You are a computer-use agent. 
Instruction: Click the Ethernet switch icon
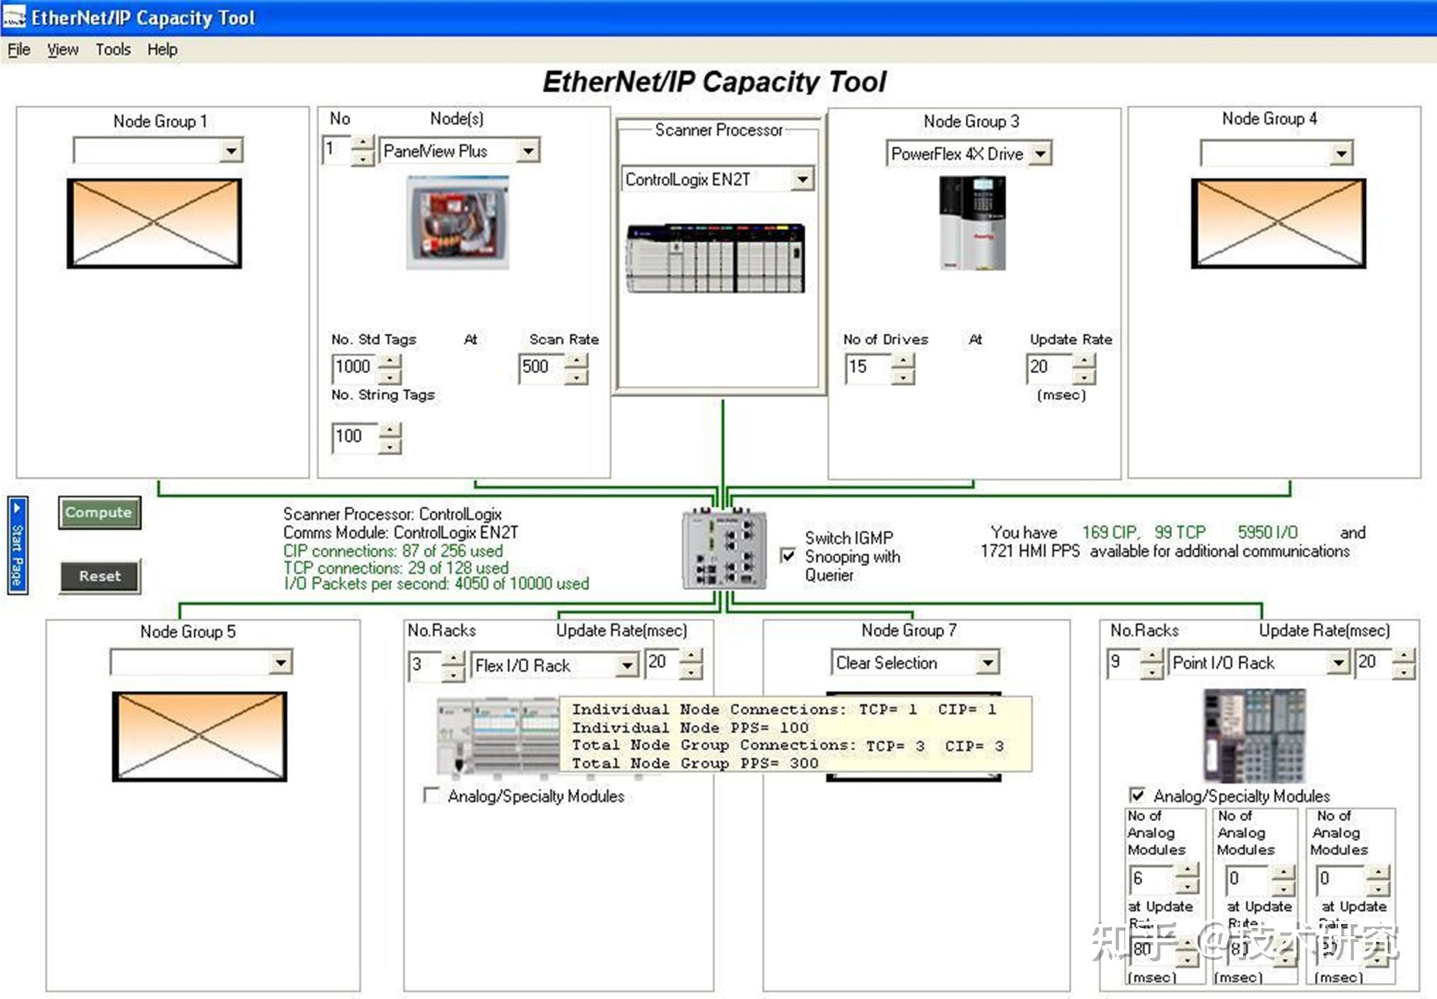[x=724, y=549]
